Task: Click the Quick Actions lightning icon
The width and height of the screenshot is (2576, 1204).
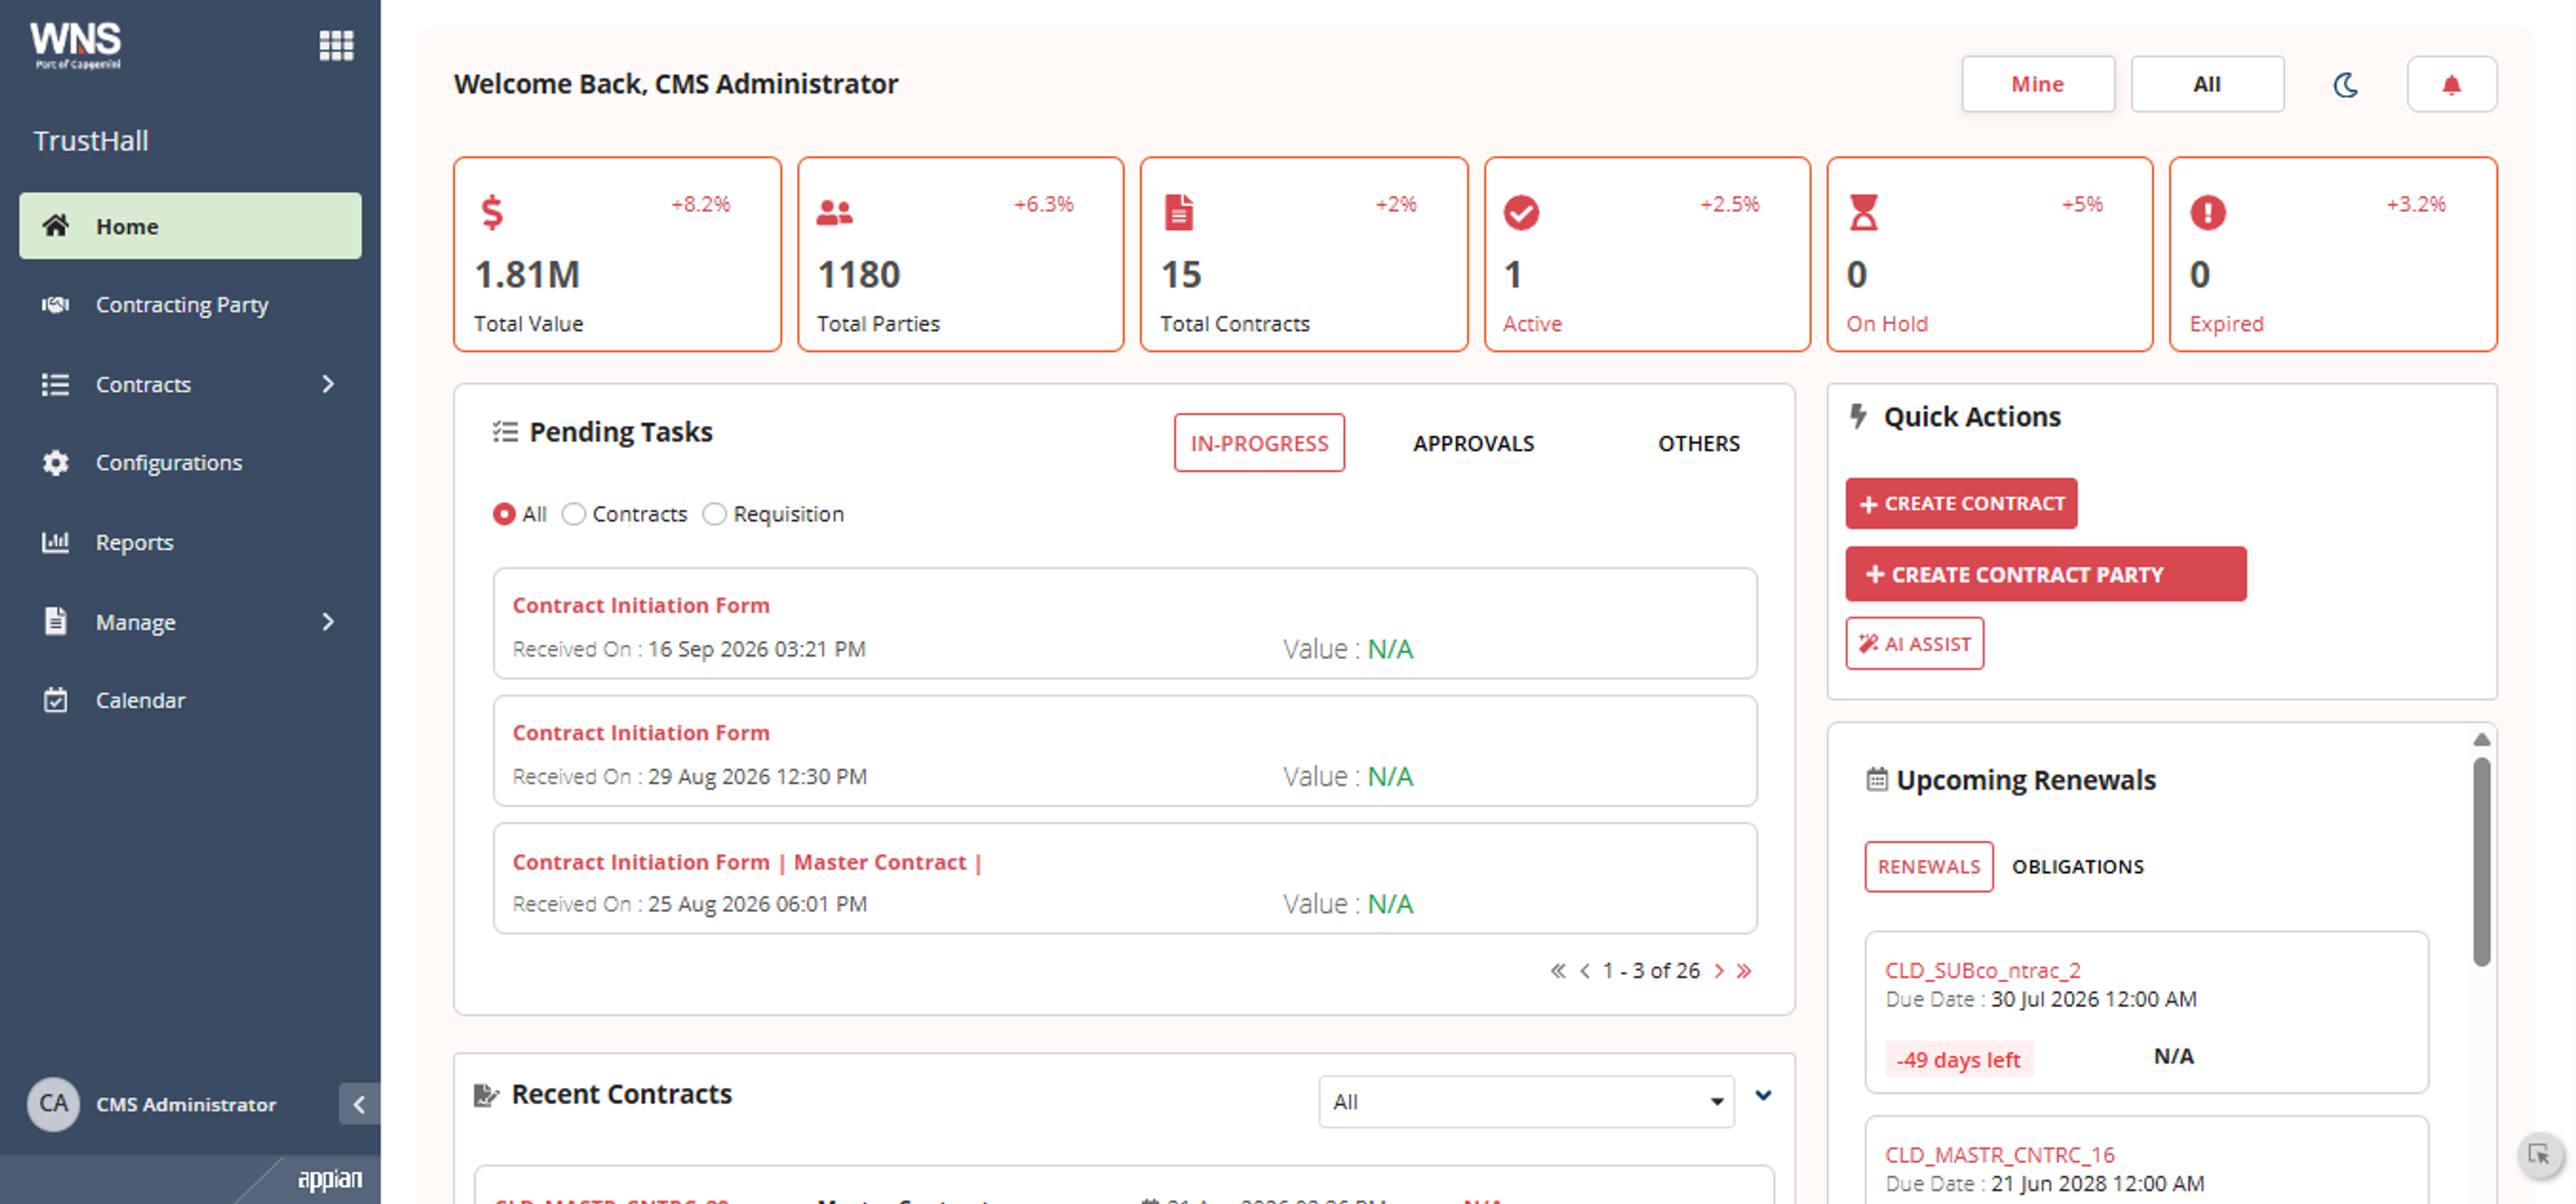Action: [1858, 416]
